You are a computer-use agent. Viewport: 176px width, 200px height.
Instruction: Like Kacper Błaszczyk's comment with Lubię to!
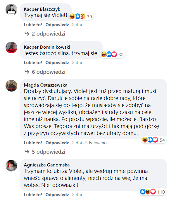tap(33, 25)
